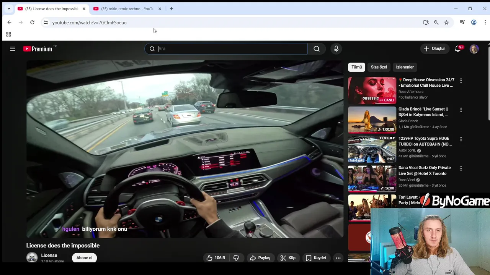Select the 'Size özel' filter chip
This screenshot has height=275, width=490.
pyautogui.click(x=379, y=67)
